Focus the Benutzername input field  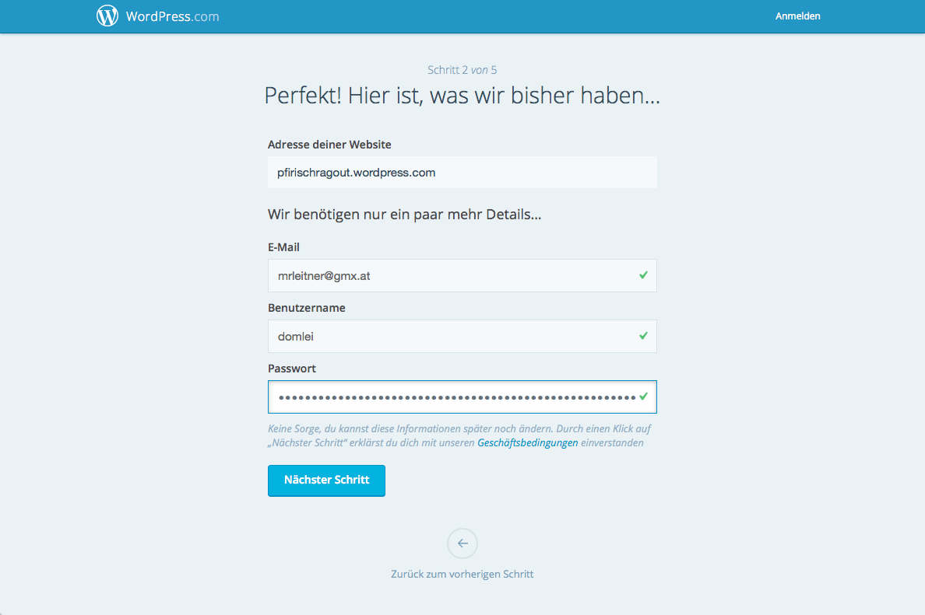click(452, 337)
